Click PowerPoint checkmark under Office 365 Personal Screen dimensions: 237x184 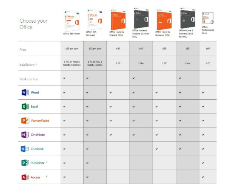click(x=88, y=121)
